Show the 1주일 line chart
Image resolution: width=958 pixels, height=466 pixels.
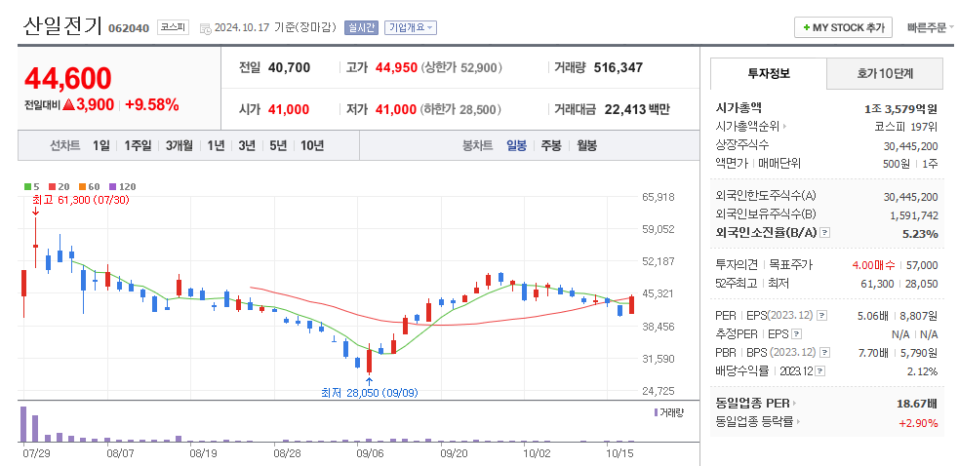click(138, 145)
